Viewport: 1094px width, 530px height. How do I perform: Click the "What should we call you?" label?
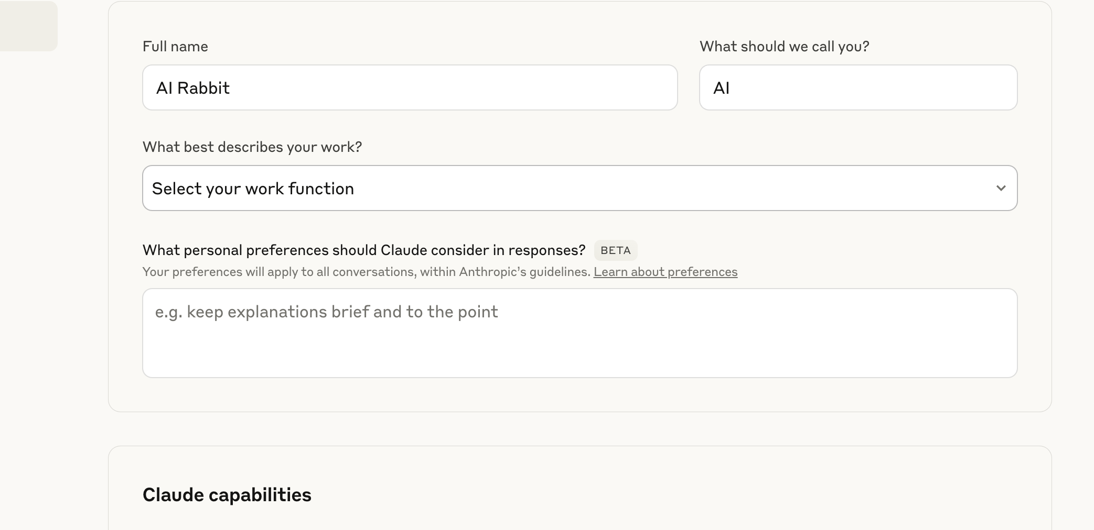[x=784, y=47]
